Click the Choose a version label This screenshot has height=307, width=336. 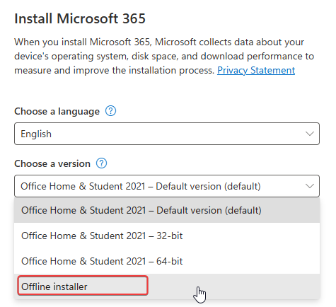click(52, 163)
